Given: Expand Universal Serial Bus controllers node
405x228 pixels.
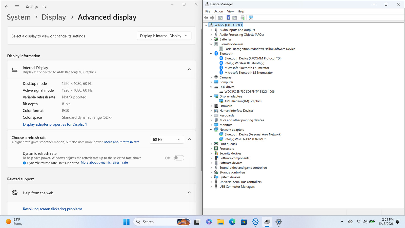Looking at the screenshot, I should pyautogui.click(x=211, y=182).
